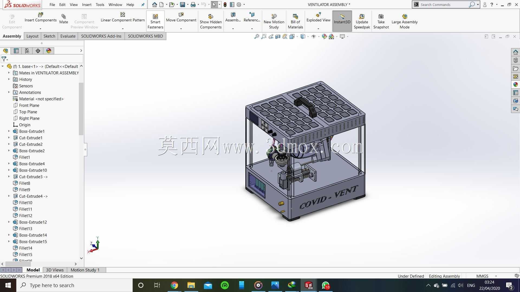Pin the SOLIDWORKS menu bar
Screen dimensions: 520x292
pos(143,5)
